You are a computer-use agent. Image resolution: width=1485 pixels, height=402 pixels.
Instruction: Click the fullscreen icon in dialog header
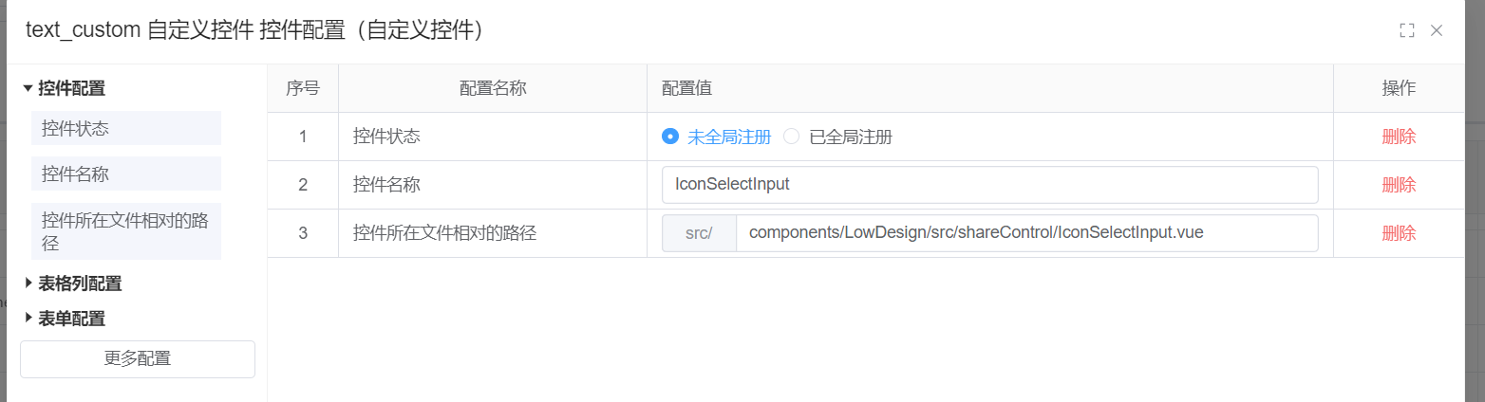click(x=1407, y=30)
